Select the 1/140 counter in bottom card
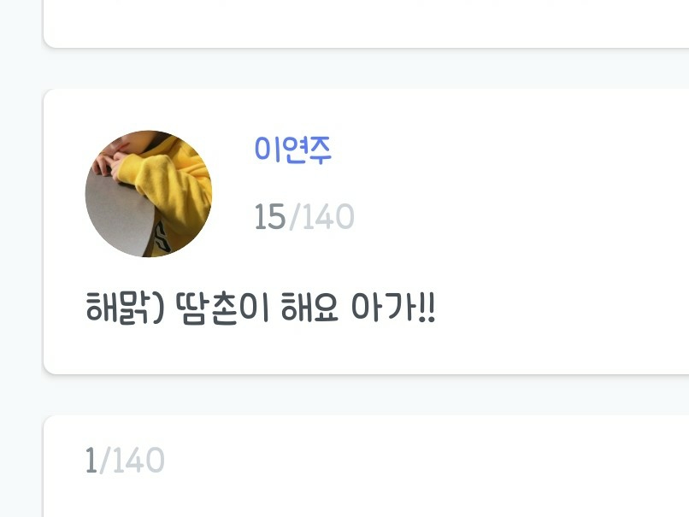Image resolution: width=689 pixels, height=517 pixels. (125, 461)
